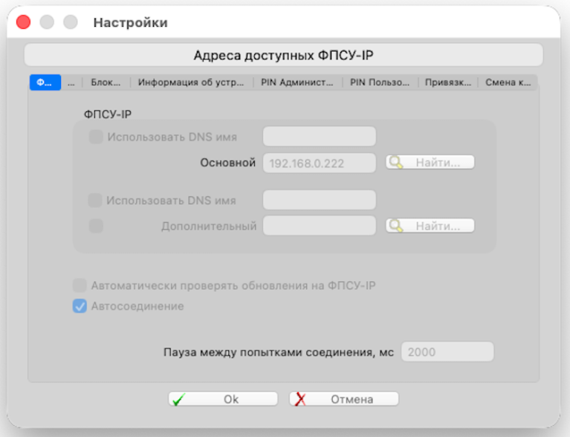Open 'Информация об устр...' tab
This screenshot has height=437, width=570.
[x=191, y=82]
